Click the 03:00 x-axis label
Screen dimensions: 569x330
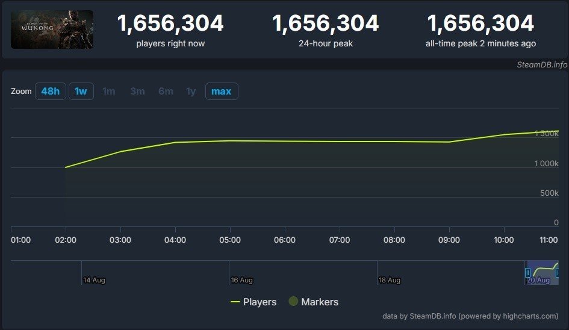pos(120,240)
